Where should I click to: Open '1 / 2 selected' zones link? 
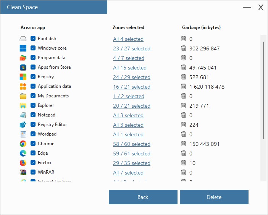point(129,97)
